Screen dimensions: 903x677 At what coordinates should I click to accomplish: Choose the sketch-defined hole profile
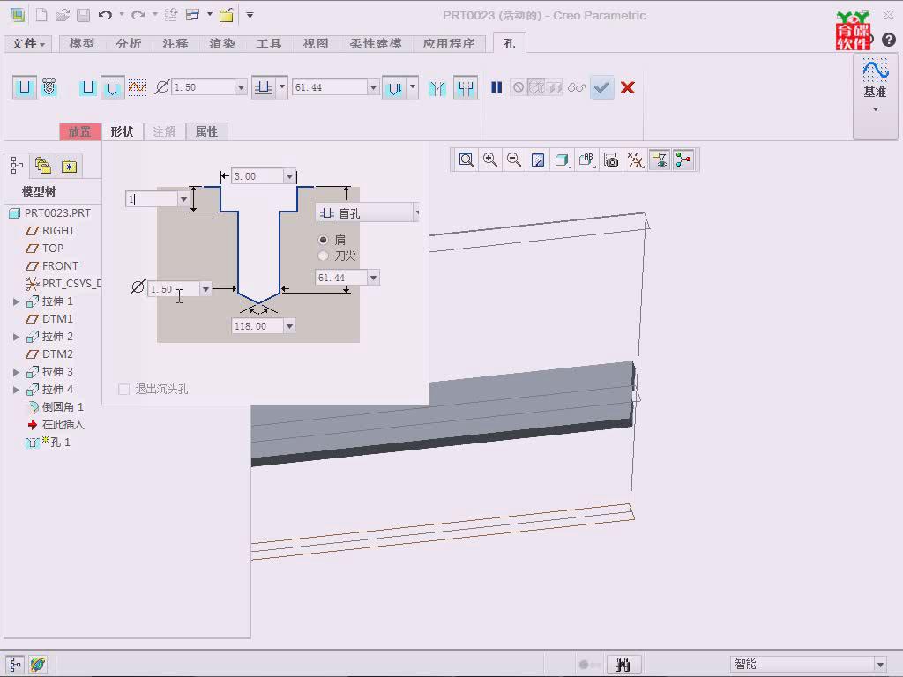pos(137,87)
